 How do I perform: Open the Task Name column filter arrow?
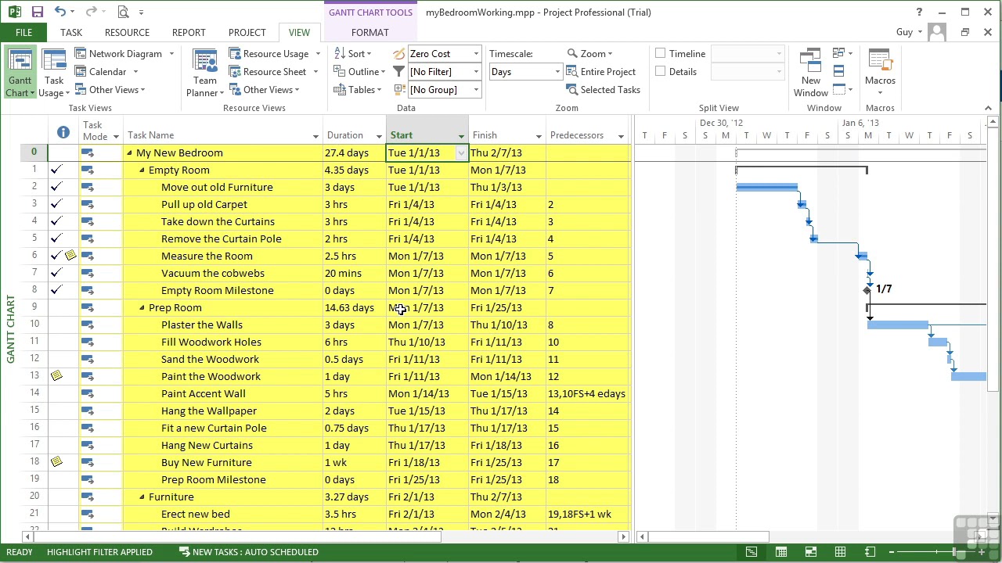point(315,137)
